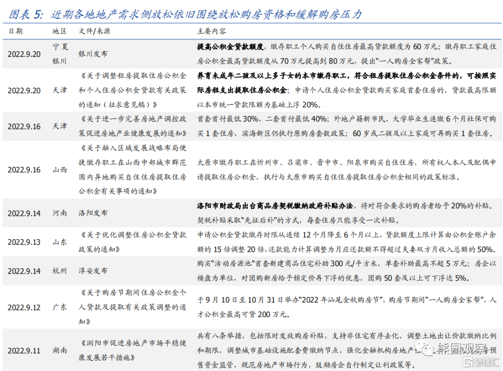Select the 《关于进一步完善房地产调控政策 document title
503x371 pixels.
coord(132,126)
